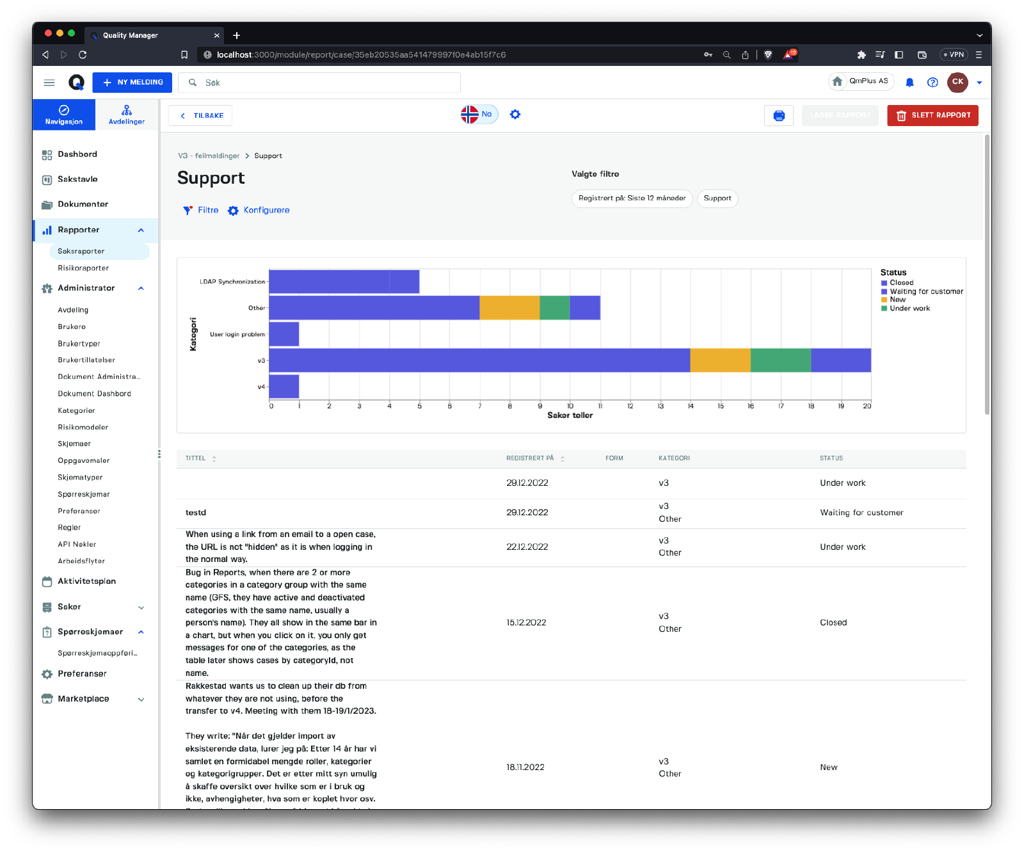Screen dimensions: 1024x852
Task: Switch to the Avdelinger tab
Action: (127, 115)
